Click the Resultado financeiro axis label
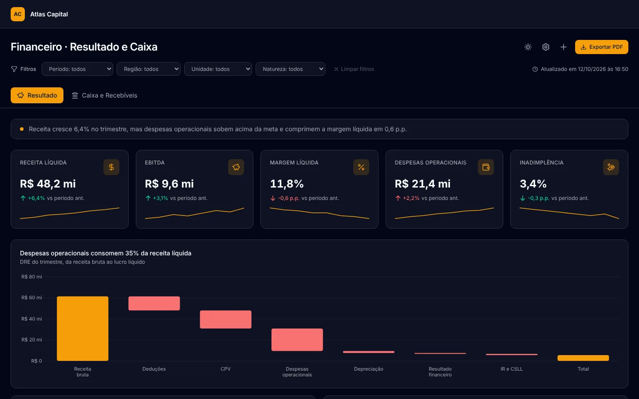Image resolution: width=639 pixels, height=399 pixels. coord(440,372)
